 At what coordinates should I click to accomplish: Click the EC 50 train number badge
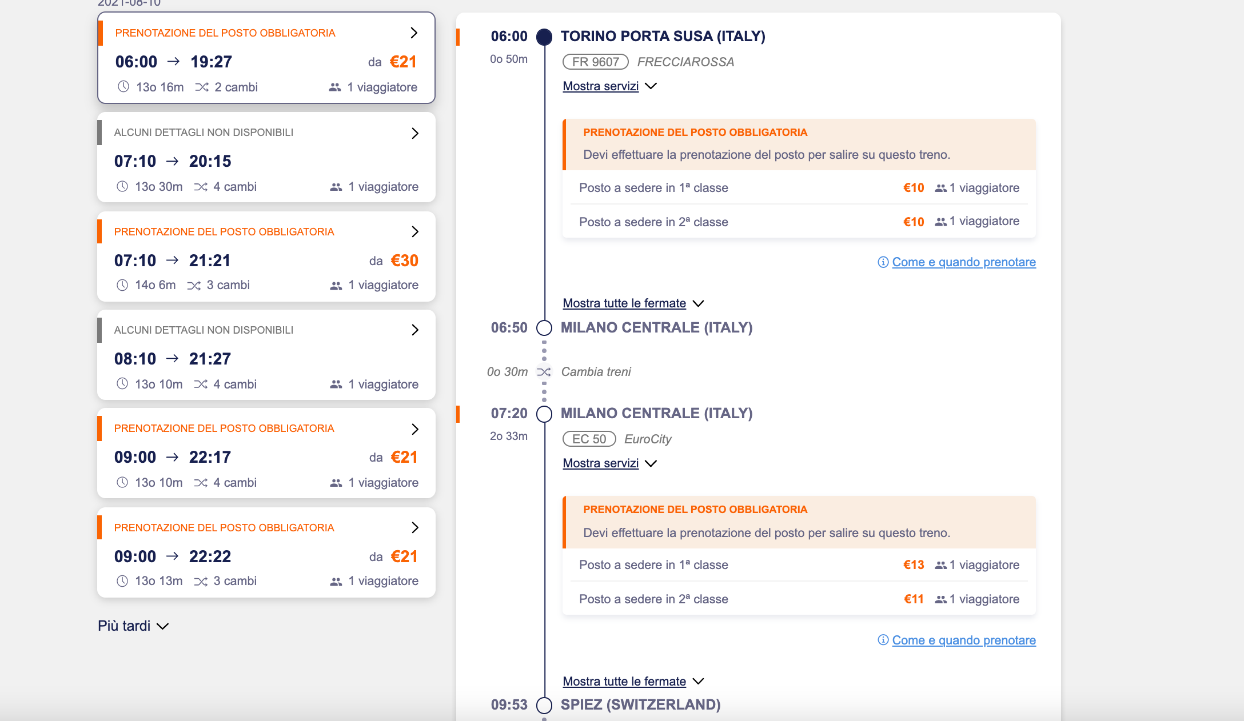589,439
